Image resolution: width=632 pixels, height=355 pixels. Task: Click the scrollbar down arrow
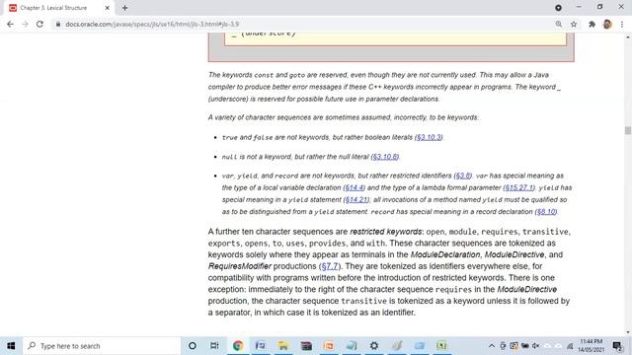coord(628,332)
